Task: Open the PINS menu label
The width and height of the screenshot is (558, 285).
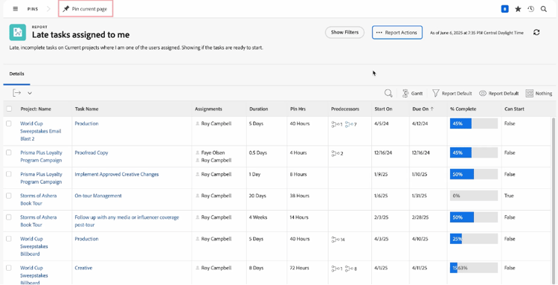Action: (33, 9)
